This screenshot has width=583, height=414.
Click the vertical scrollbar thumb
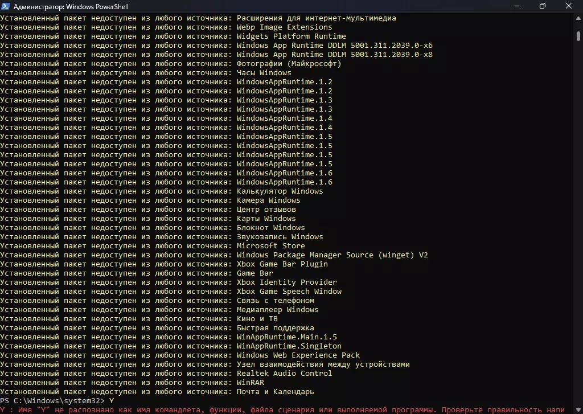click(x=578, y=36)
